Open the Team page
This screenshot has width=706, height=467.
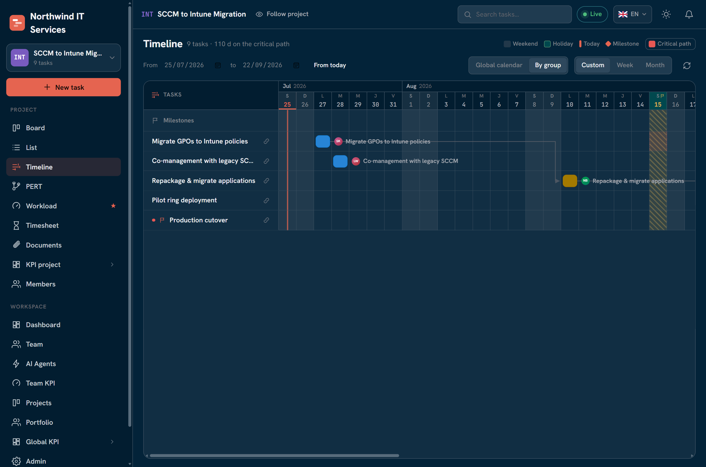pos(63,344)
